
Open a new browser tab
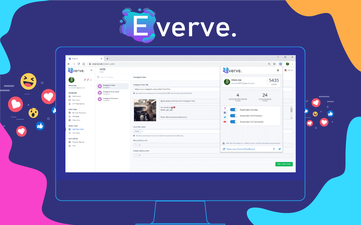click(x=107, y=58)
